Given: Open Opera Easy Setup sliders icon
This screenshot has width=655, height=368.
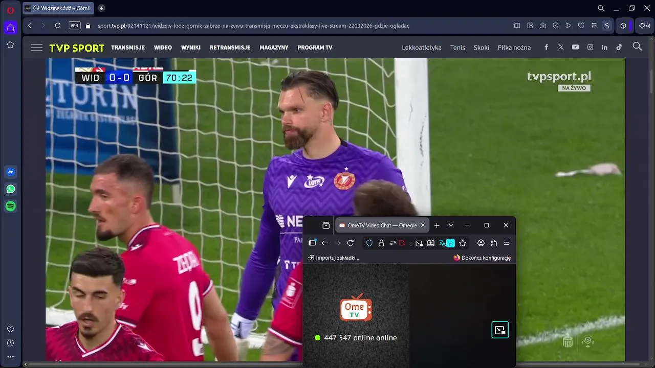Looking at the screenshot, I should click(x=594, y=26).
